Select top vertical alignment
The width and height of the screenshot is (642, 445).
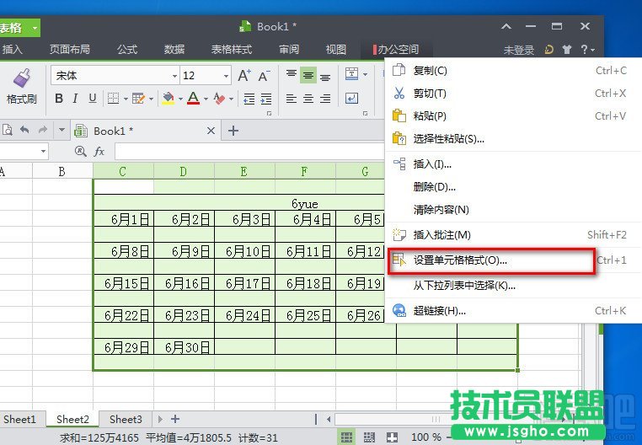point(292,75)
